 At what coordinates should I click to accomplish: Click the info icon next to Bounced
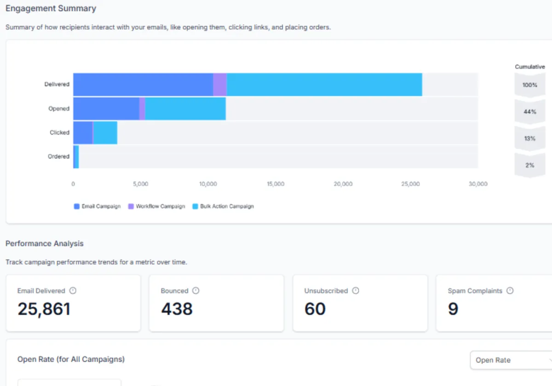[195, 291]
